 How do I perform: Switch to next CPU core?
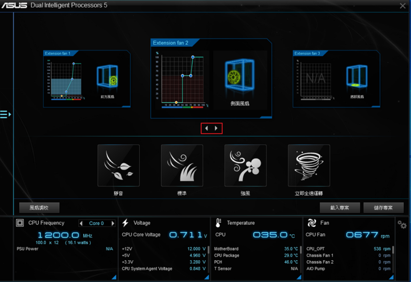click(113, 223)
